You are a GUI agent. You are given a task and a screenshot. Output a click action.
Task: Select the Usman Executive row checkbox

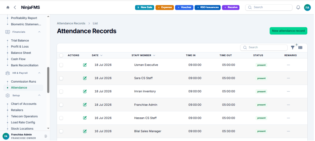coord(61,65)
